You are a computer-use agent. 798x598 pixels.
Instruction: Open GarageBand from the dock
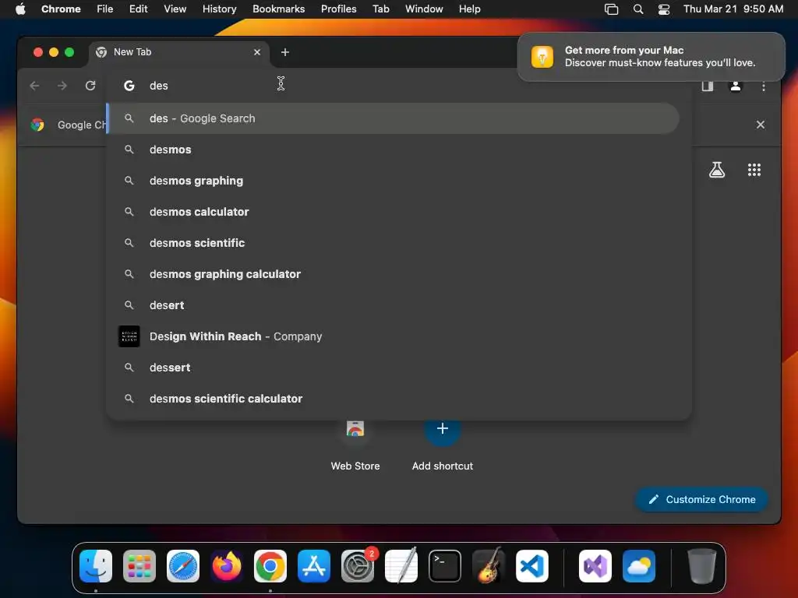[x=489, y=566]
